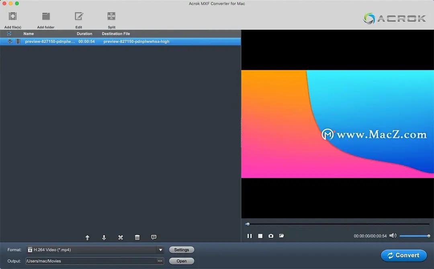Click the Add file(s) toolbar icon
The width and height of the screenshot is (434, 269).
12,17
